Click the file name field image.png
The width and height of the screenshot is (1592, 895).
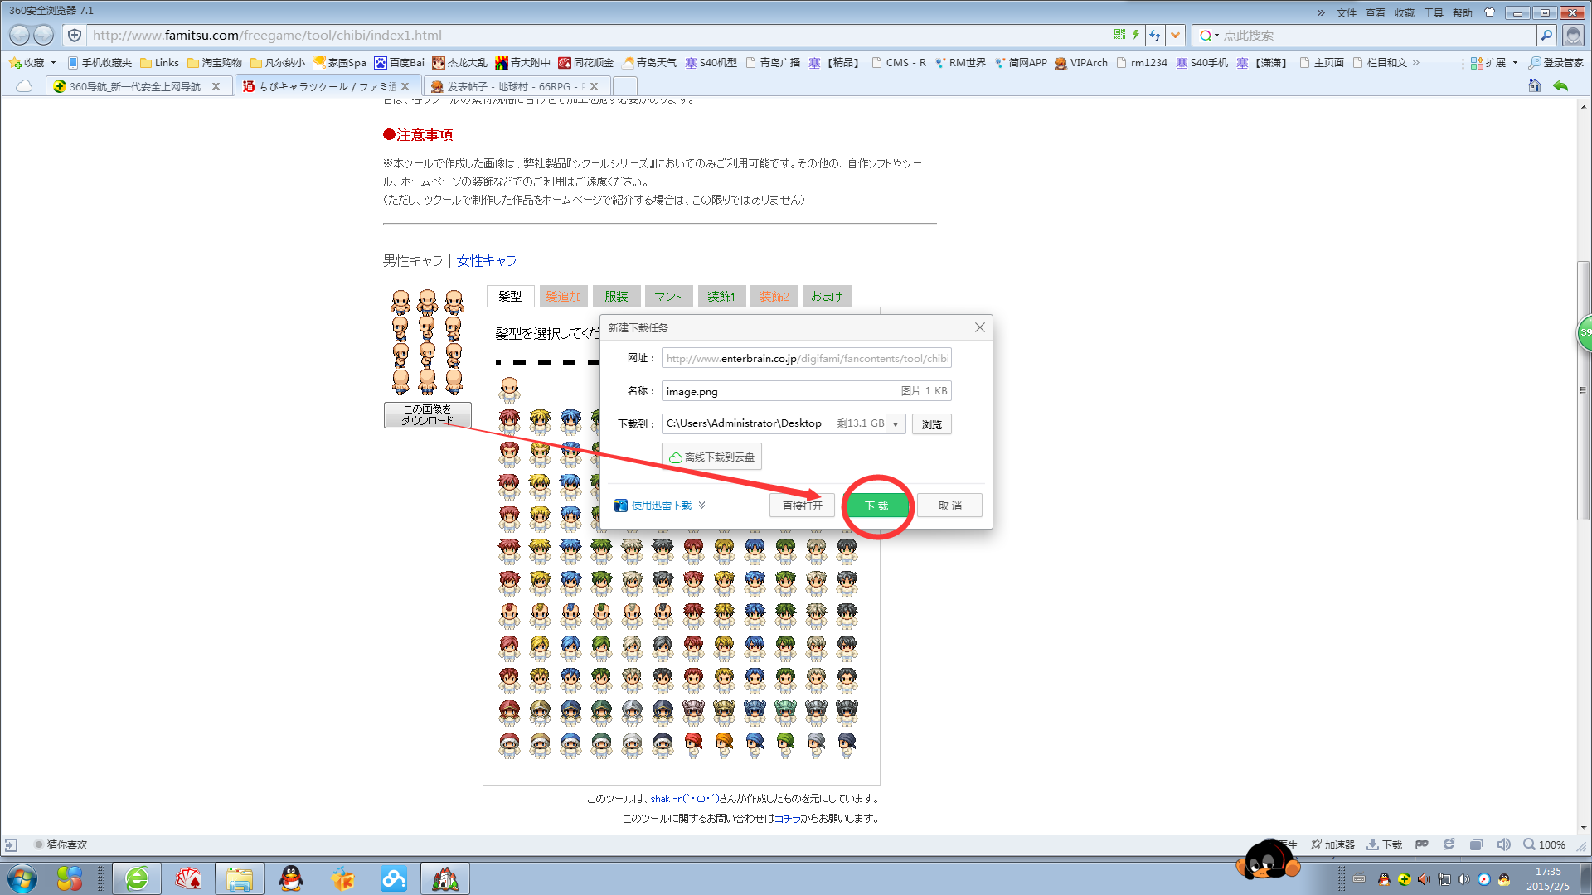pos(806,391)
